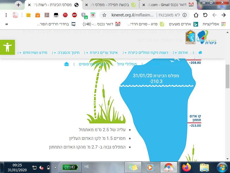
Task: Open the בחדרי חרדים bookmark
Action: [x=56, y=24]
